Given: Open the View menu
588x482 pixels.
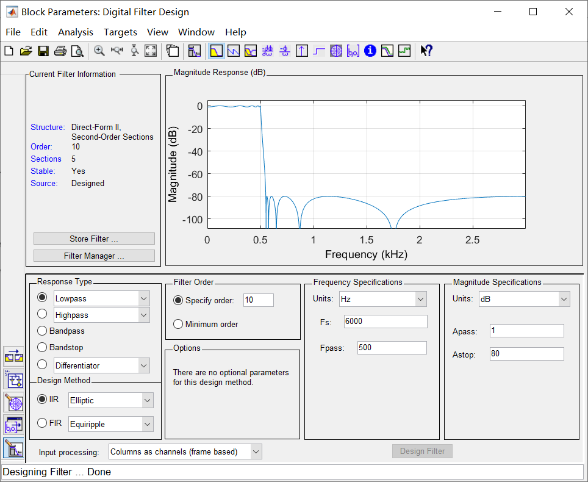Looking at the screenshot, I should click(157, 32).
